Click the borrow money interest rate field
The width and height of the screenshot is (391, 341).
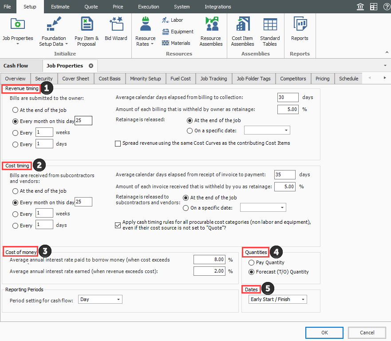pyautogui.click(x=209, y=260)
